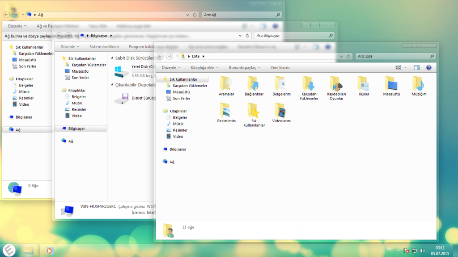
Task: Open the Bununla paylaş dropdown
Action: coord(244,68)
